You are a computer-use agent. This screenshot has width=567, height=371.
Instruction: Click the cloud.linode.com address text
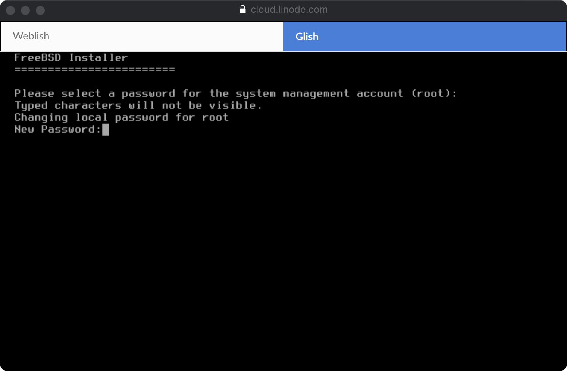(288, 9)
